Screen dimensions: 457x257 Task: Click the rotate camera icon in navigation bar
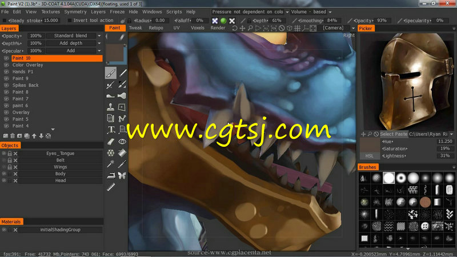click(235, 28)
